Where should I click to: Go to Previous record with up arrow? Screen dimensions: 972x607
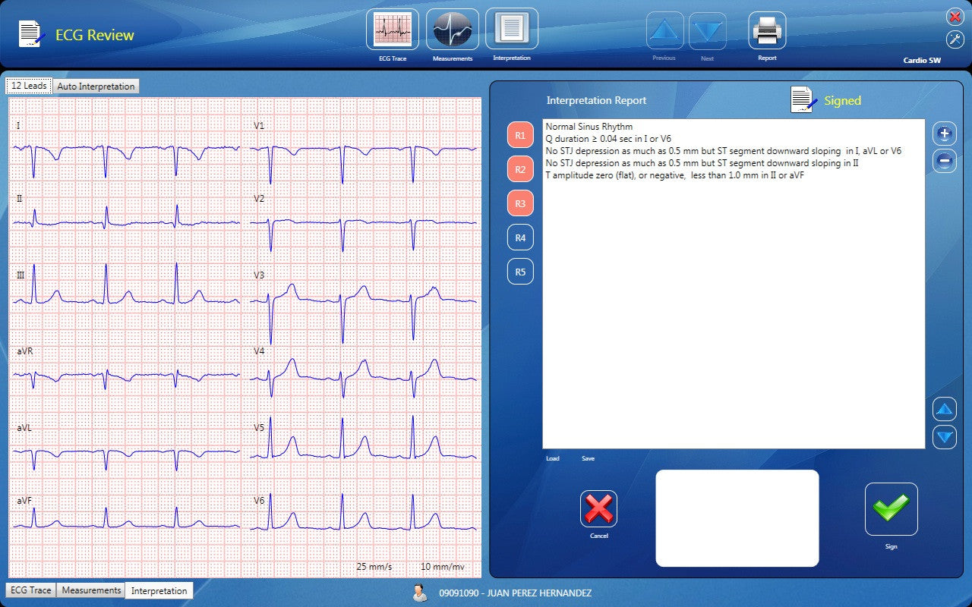click(664, 31)
